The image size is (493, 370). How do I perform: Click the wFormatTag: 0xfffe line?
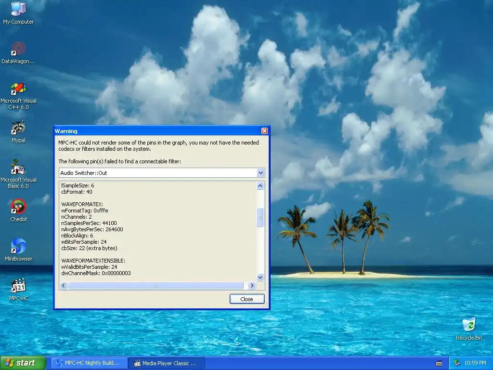pyautogui.click(x=85, y=211)
